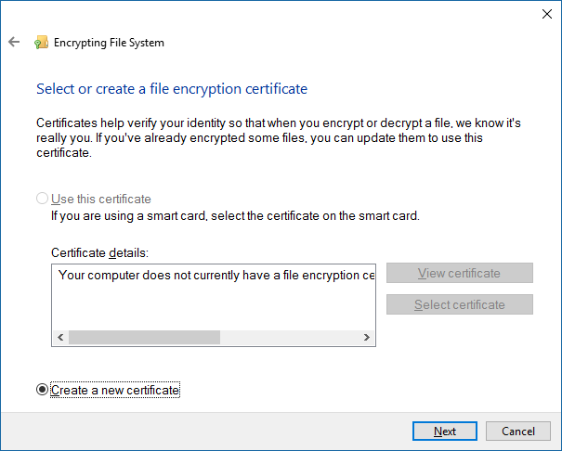Click the left scroll arrow under certificate details
The height and width of the screenshot is (451, 562).
61,338
